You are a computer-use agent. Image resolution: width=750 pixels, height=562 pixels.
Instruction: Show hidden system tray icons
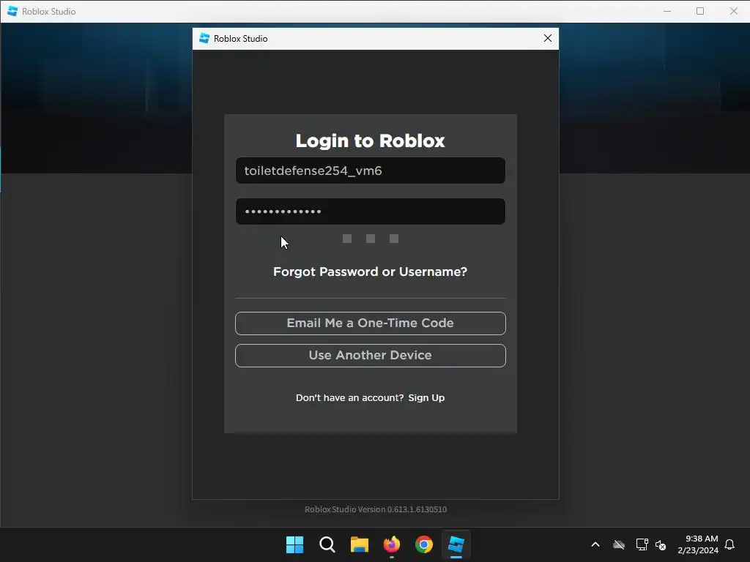click(x=595, y=544)
